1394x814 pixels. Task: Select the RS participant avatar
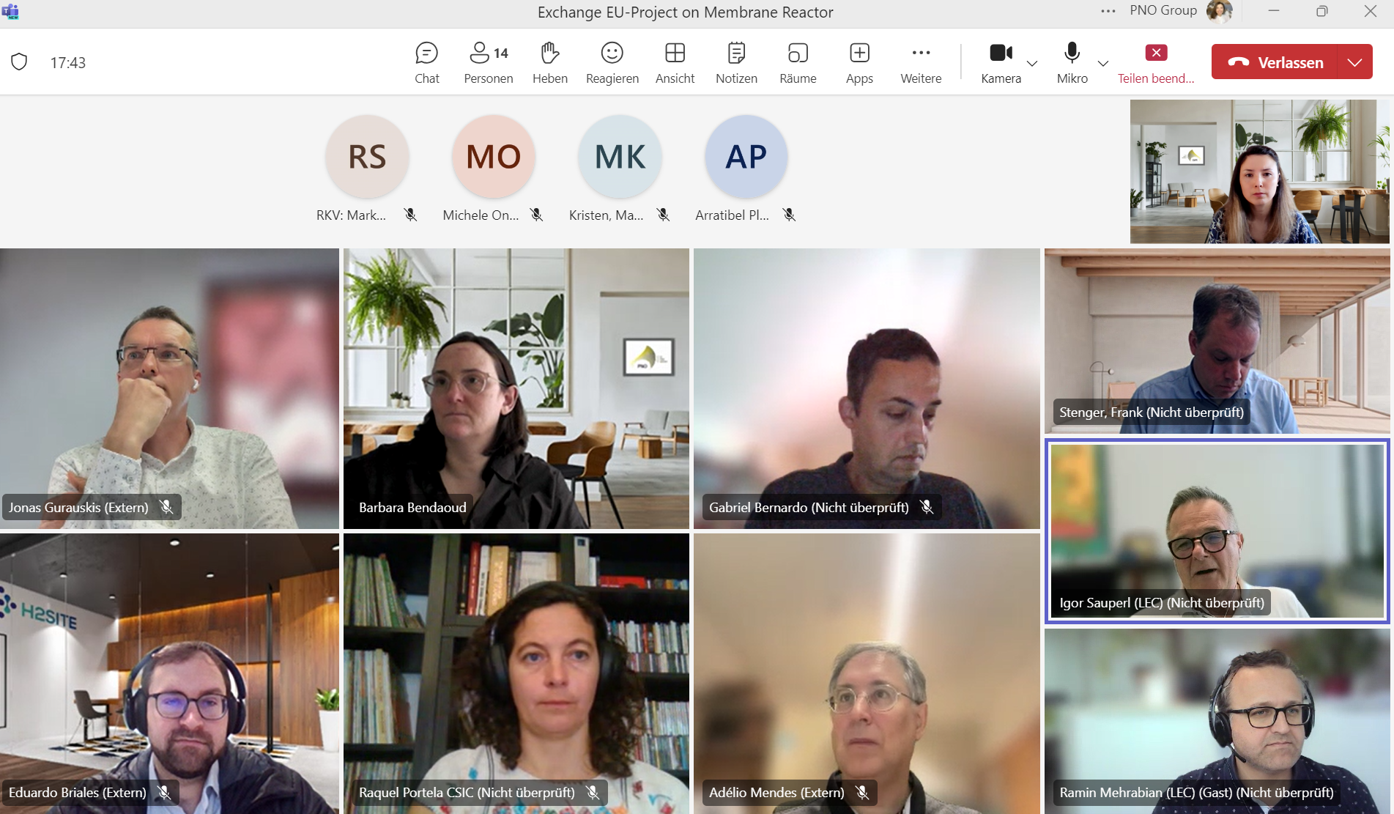367,156
